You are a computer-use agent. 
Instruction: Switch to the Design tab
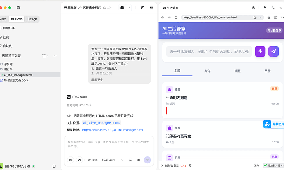point(32,19)
